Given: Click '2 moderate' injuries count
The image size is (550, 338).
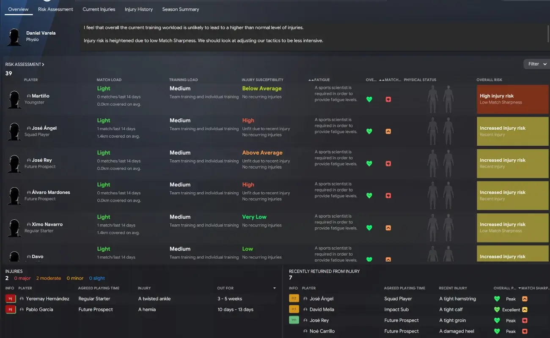Looking at the screenshot, I should click(x=49, y=278).
